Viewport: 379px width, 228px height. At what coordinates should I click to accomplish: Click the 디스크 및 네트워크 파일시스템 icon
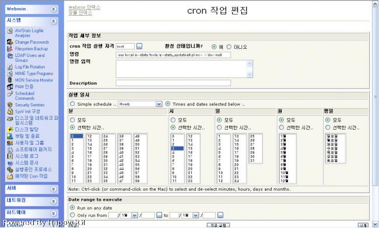(10, 118)
